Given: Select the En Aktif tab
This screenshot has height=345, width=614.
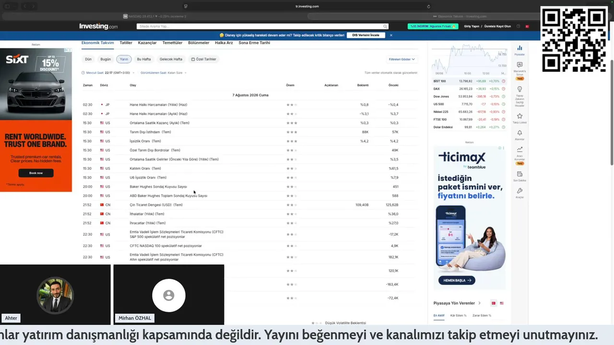Looking at the screenshot, I should tap(439, 315).
